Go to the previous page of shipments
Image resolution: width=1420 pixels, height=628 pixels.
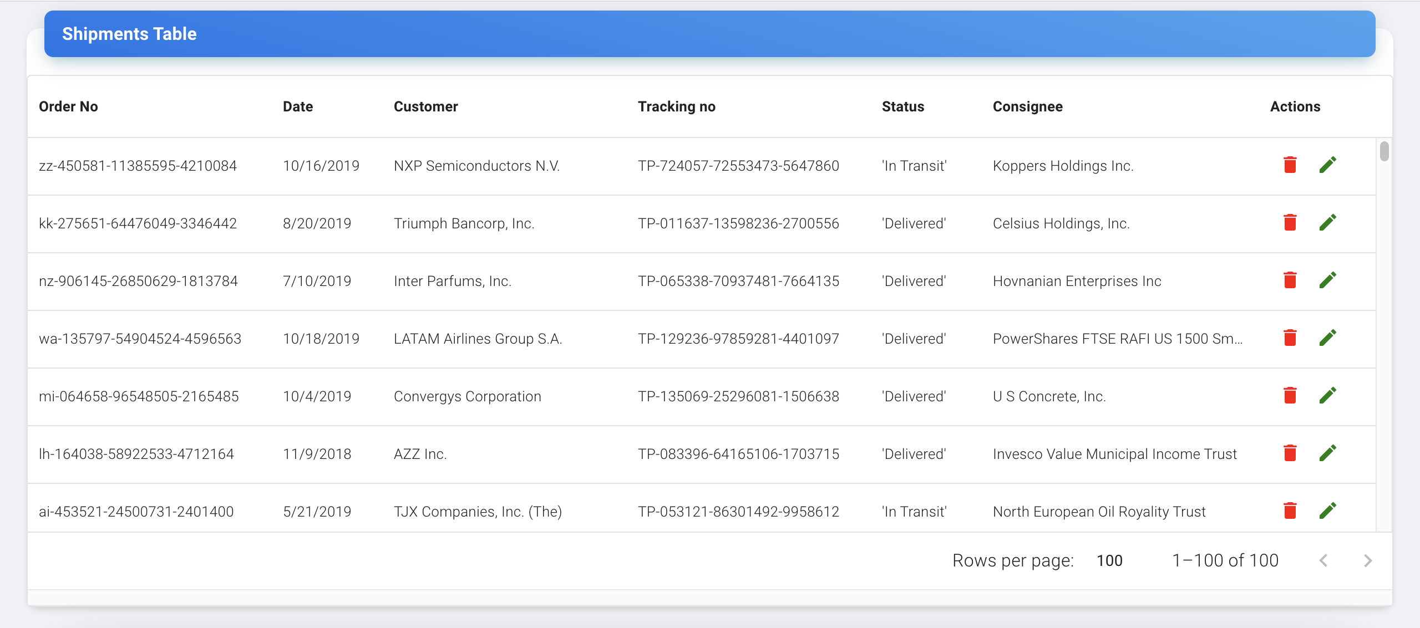1323,560
